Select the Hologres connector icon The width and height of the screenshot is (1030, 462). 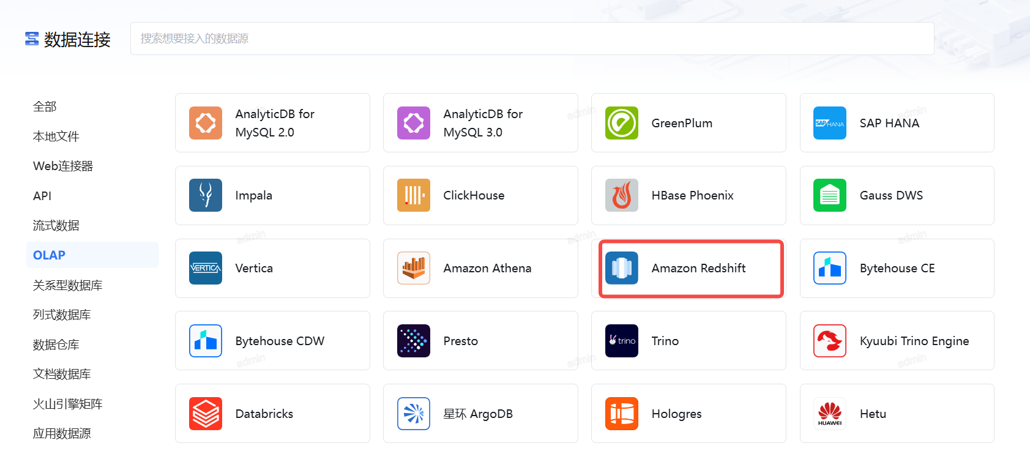[622, 414]
